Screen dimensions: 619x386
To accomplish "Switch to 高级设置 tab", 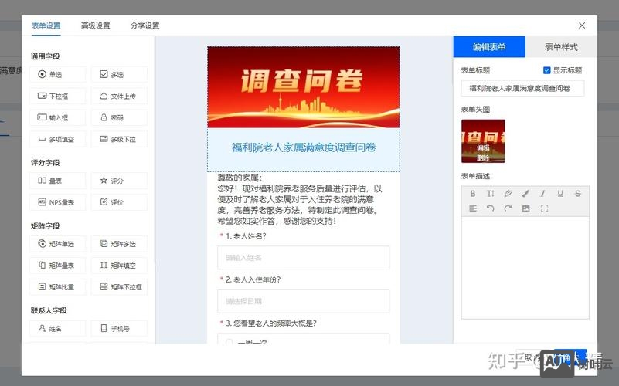I will (x=96, y=25).
